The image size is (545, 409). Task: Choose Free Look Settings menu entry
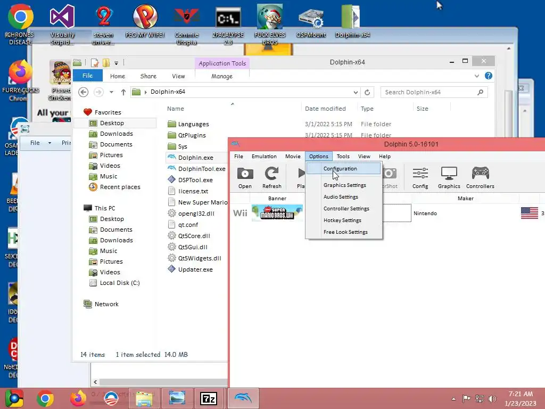(x=344, y=232)
